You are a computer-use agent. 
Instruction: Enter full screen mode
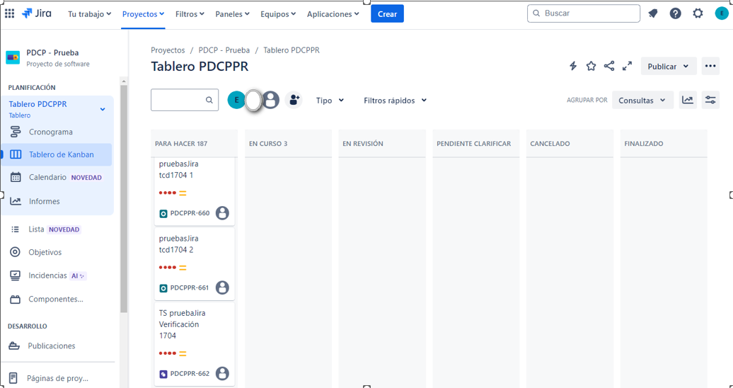coord(627,66)
